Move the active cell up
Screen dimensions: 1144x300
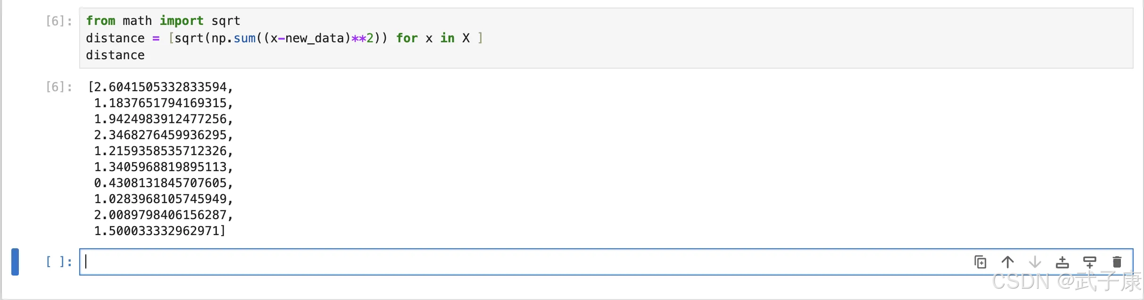point(1008,262)
